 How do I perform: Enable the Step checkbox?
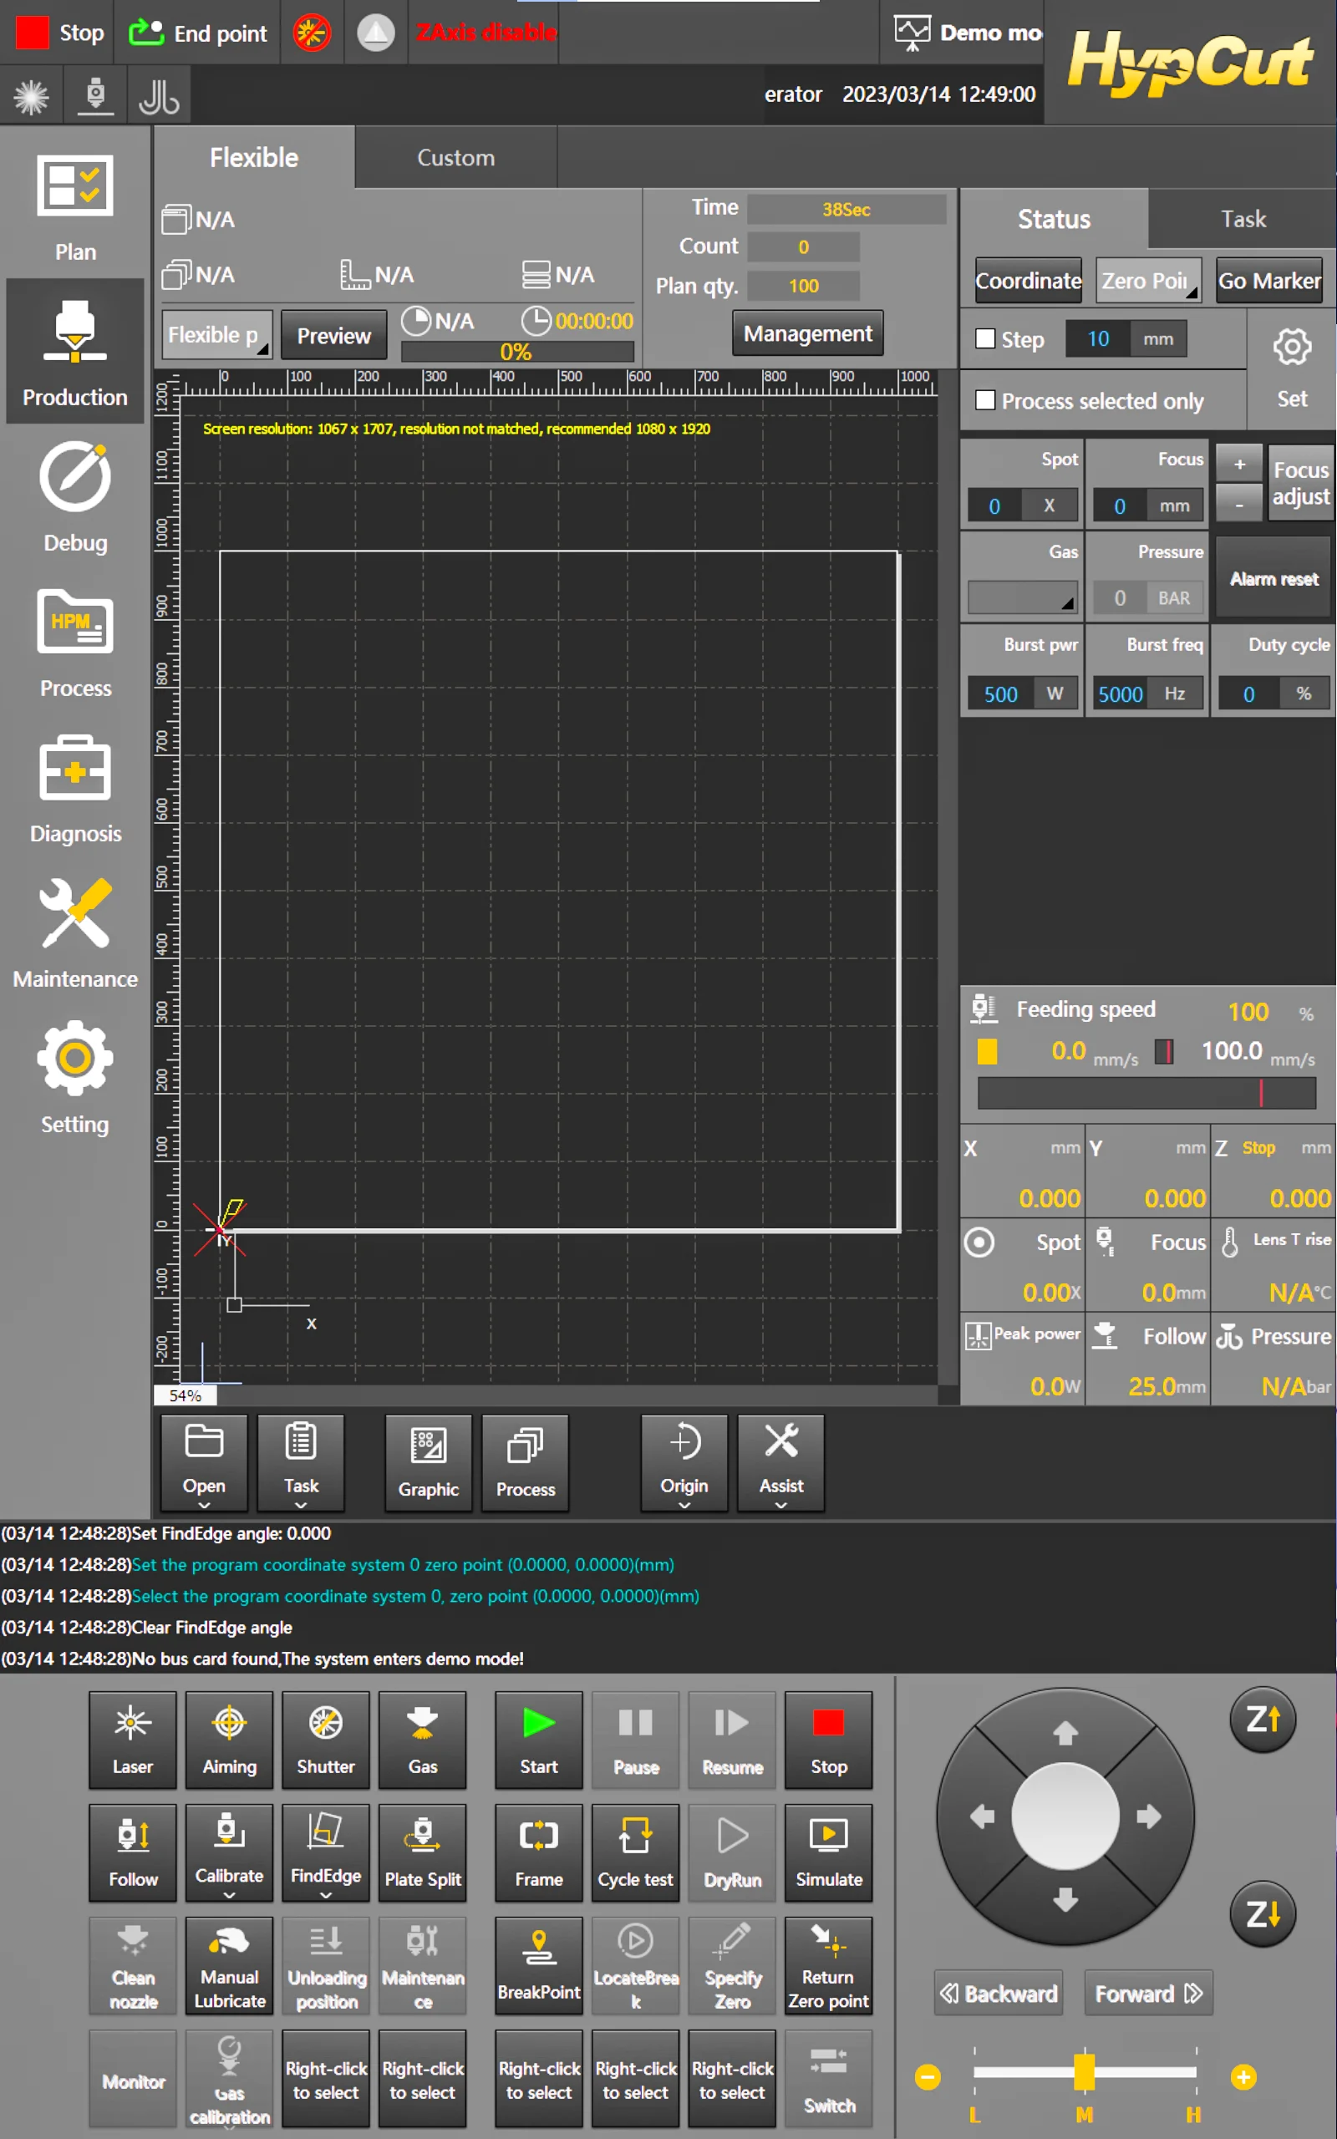(x=985, y=338)
